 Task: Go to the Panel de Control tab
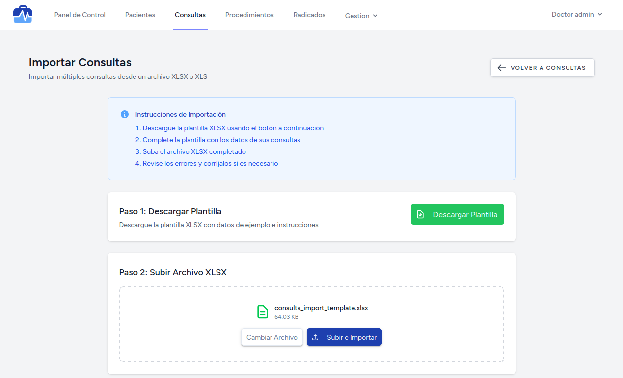pyautogui.click(x=80, y=15)
